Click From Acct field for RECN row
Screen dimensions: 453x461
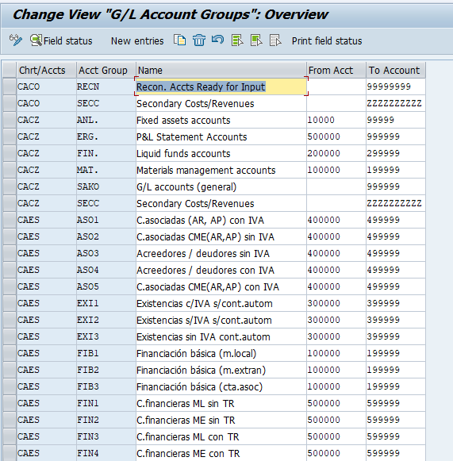coord(336,86)
